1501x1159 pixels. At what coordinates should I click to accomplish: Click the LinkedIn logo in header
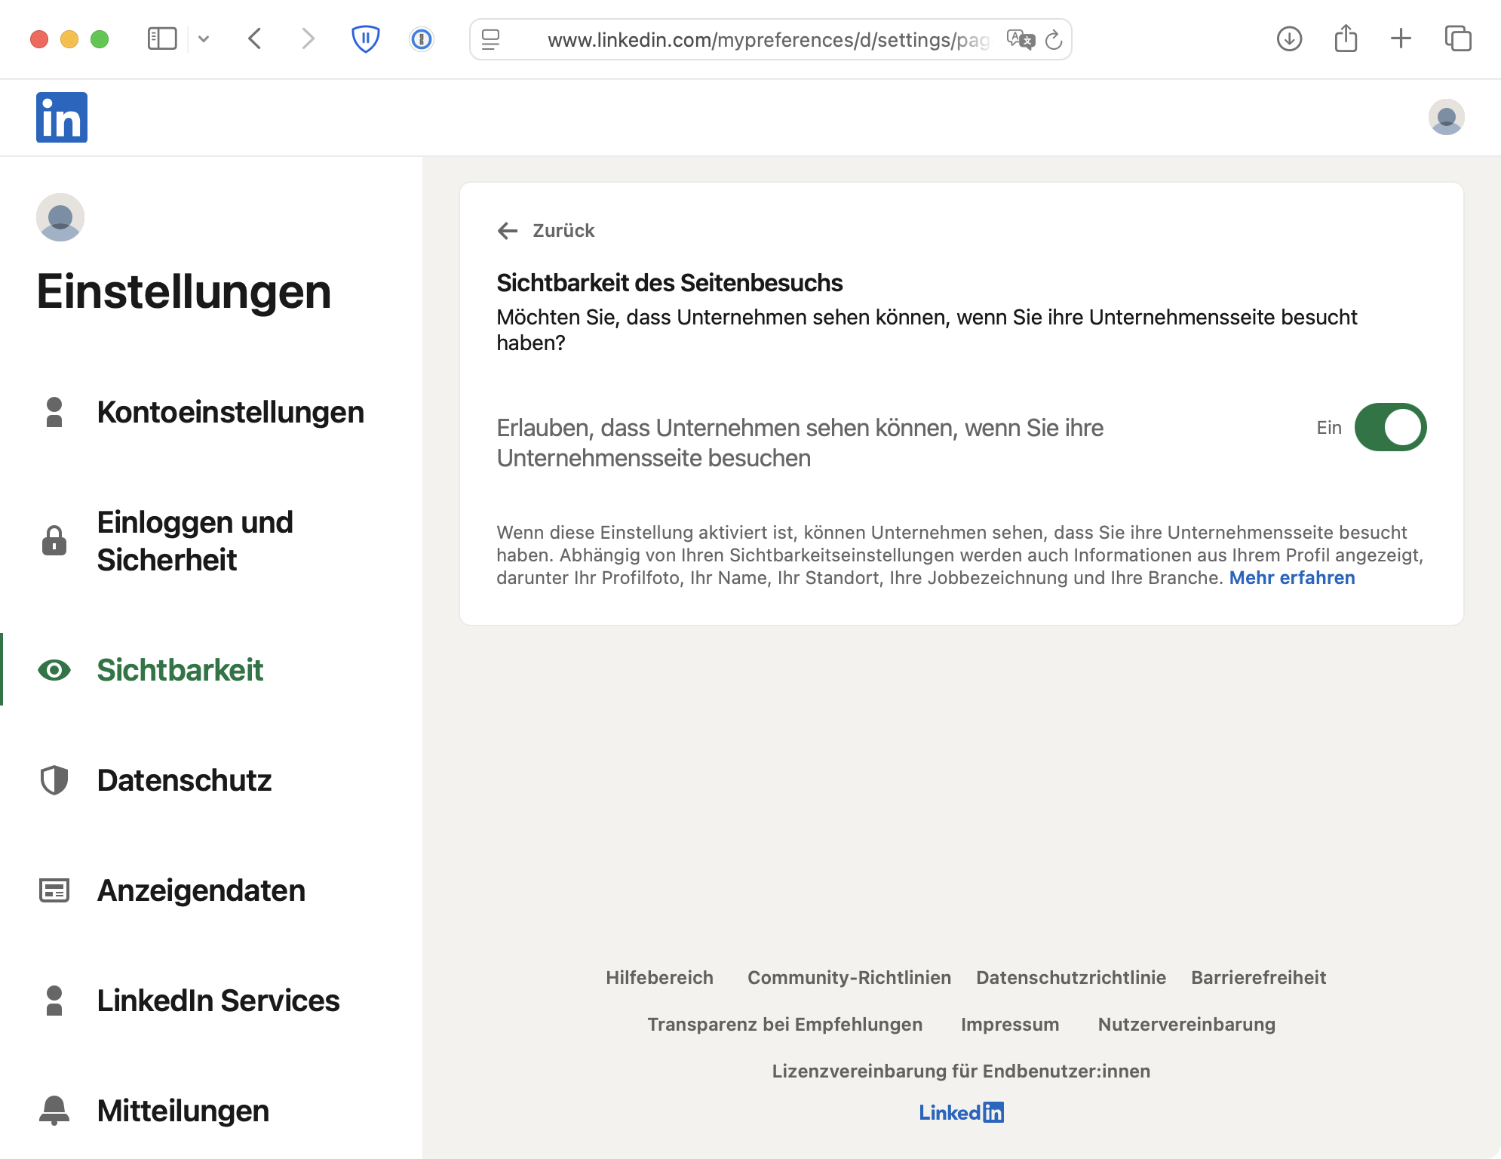[x=62, y=118]
